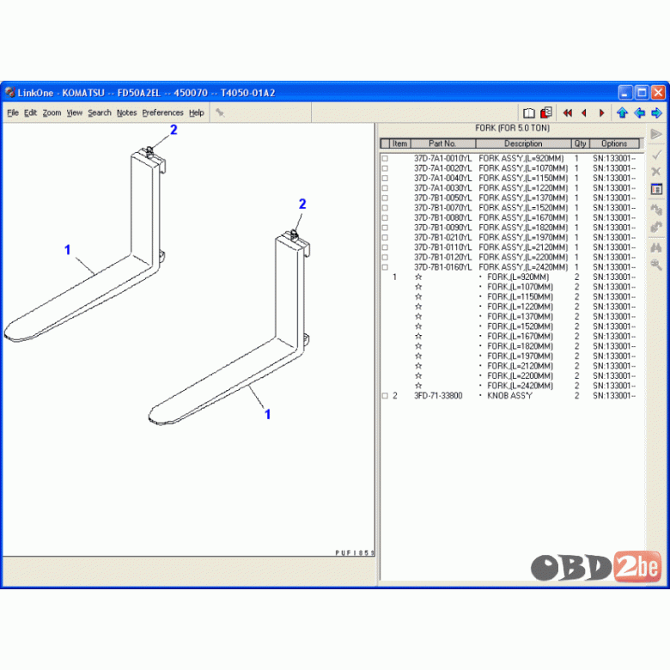Click the magnifier icon below binoculars
Screen dimensions: 670x670
click(x=656, y=265)
